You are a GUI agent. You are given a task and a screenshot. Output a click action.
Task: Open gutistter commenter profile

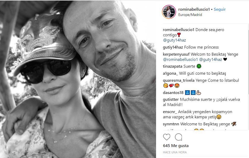171,100
